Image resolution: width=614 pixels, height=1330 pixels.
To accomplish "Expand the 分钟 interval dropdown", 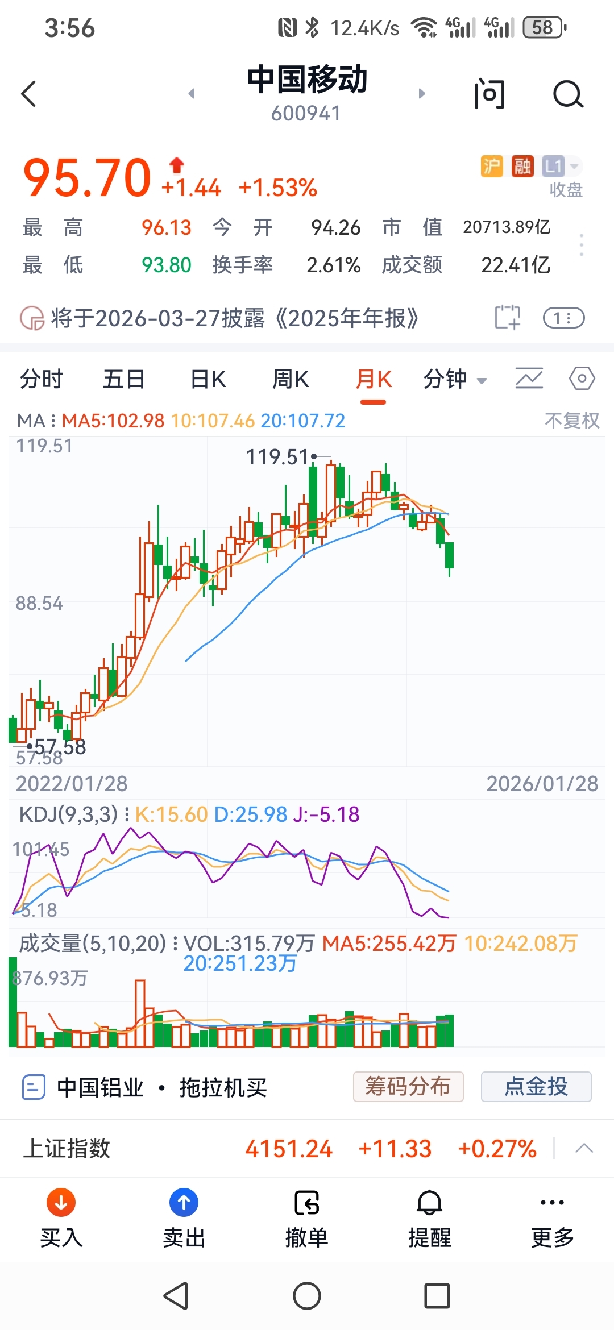I will 455,379.
